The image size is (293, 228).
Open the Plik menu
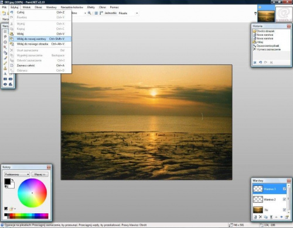click(4, 7)
